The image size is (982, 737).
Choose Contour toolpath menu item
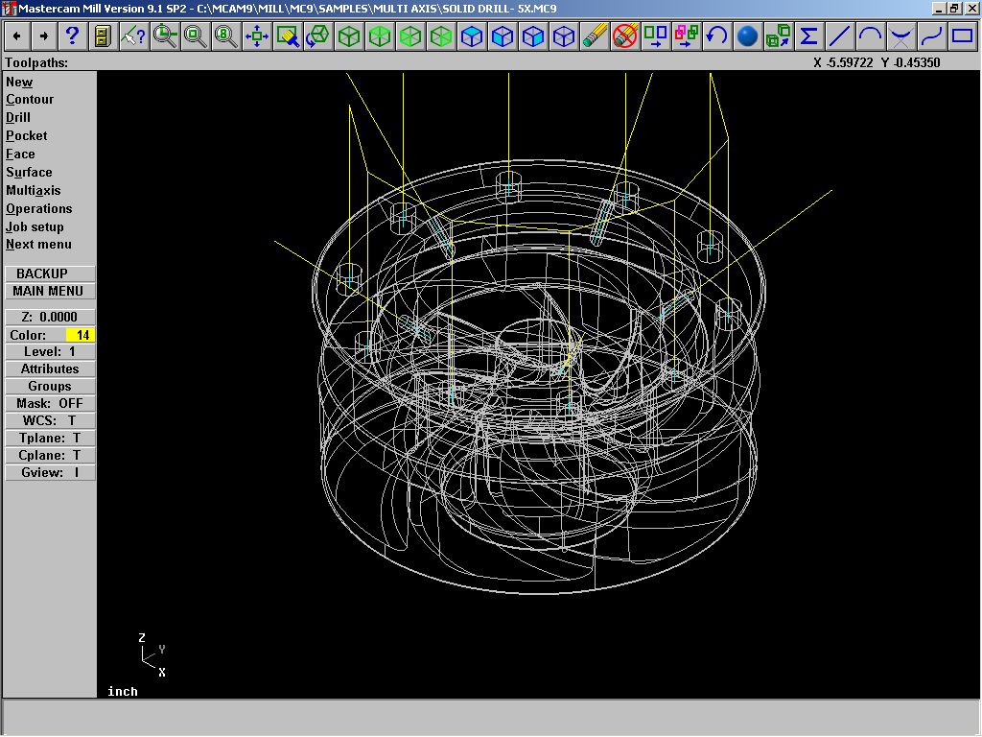[30, 99]
